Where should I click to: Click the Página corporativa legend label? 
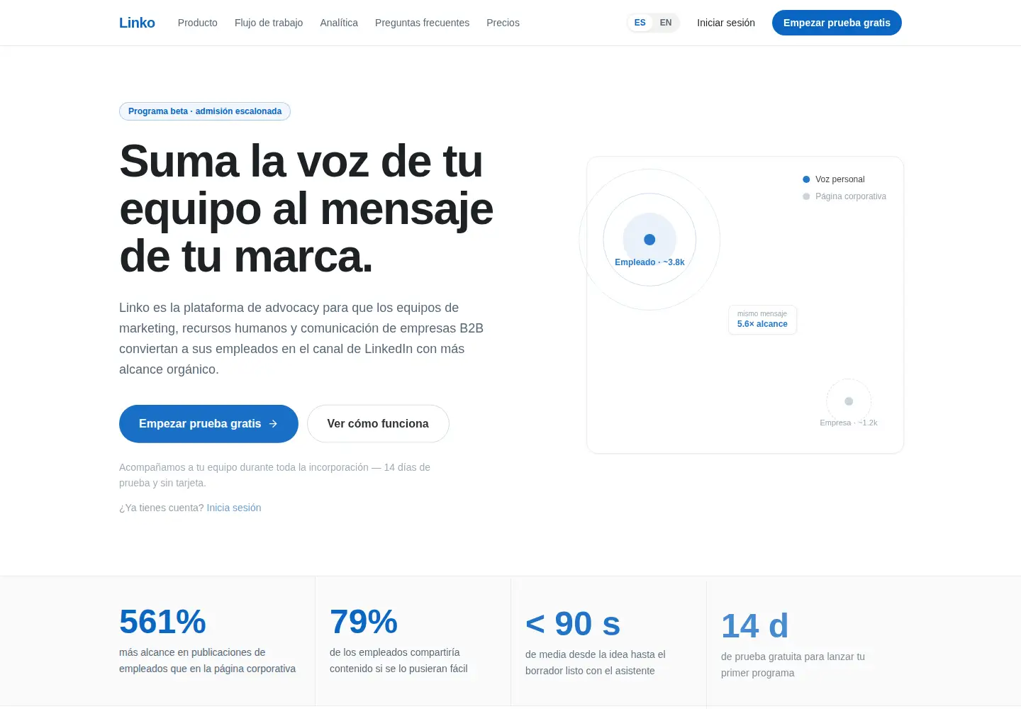(x=851, y=196)
